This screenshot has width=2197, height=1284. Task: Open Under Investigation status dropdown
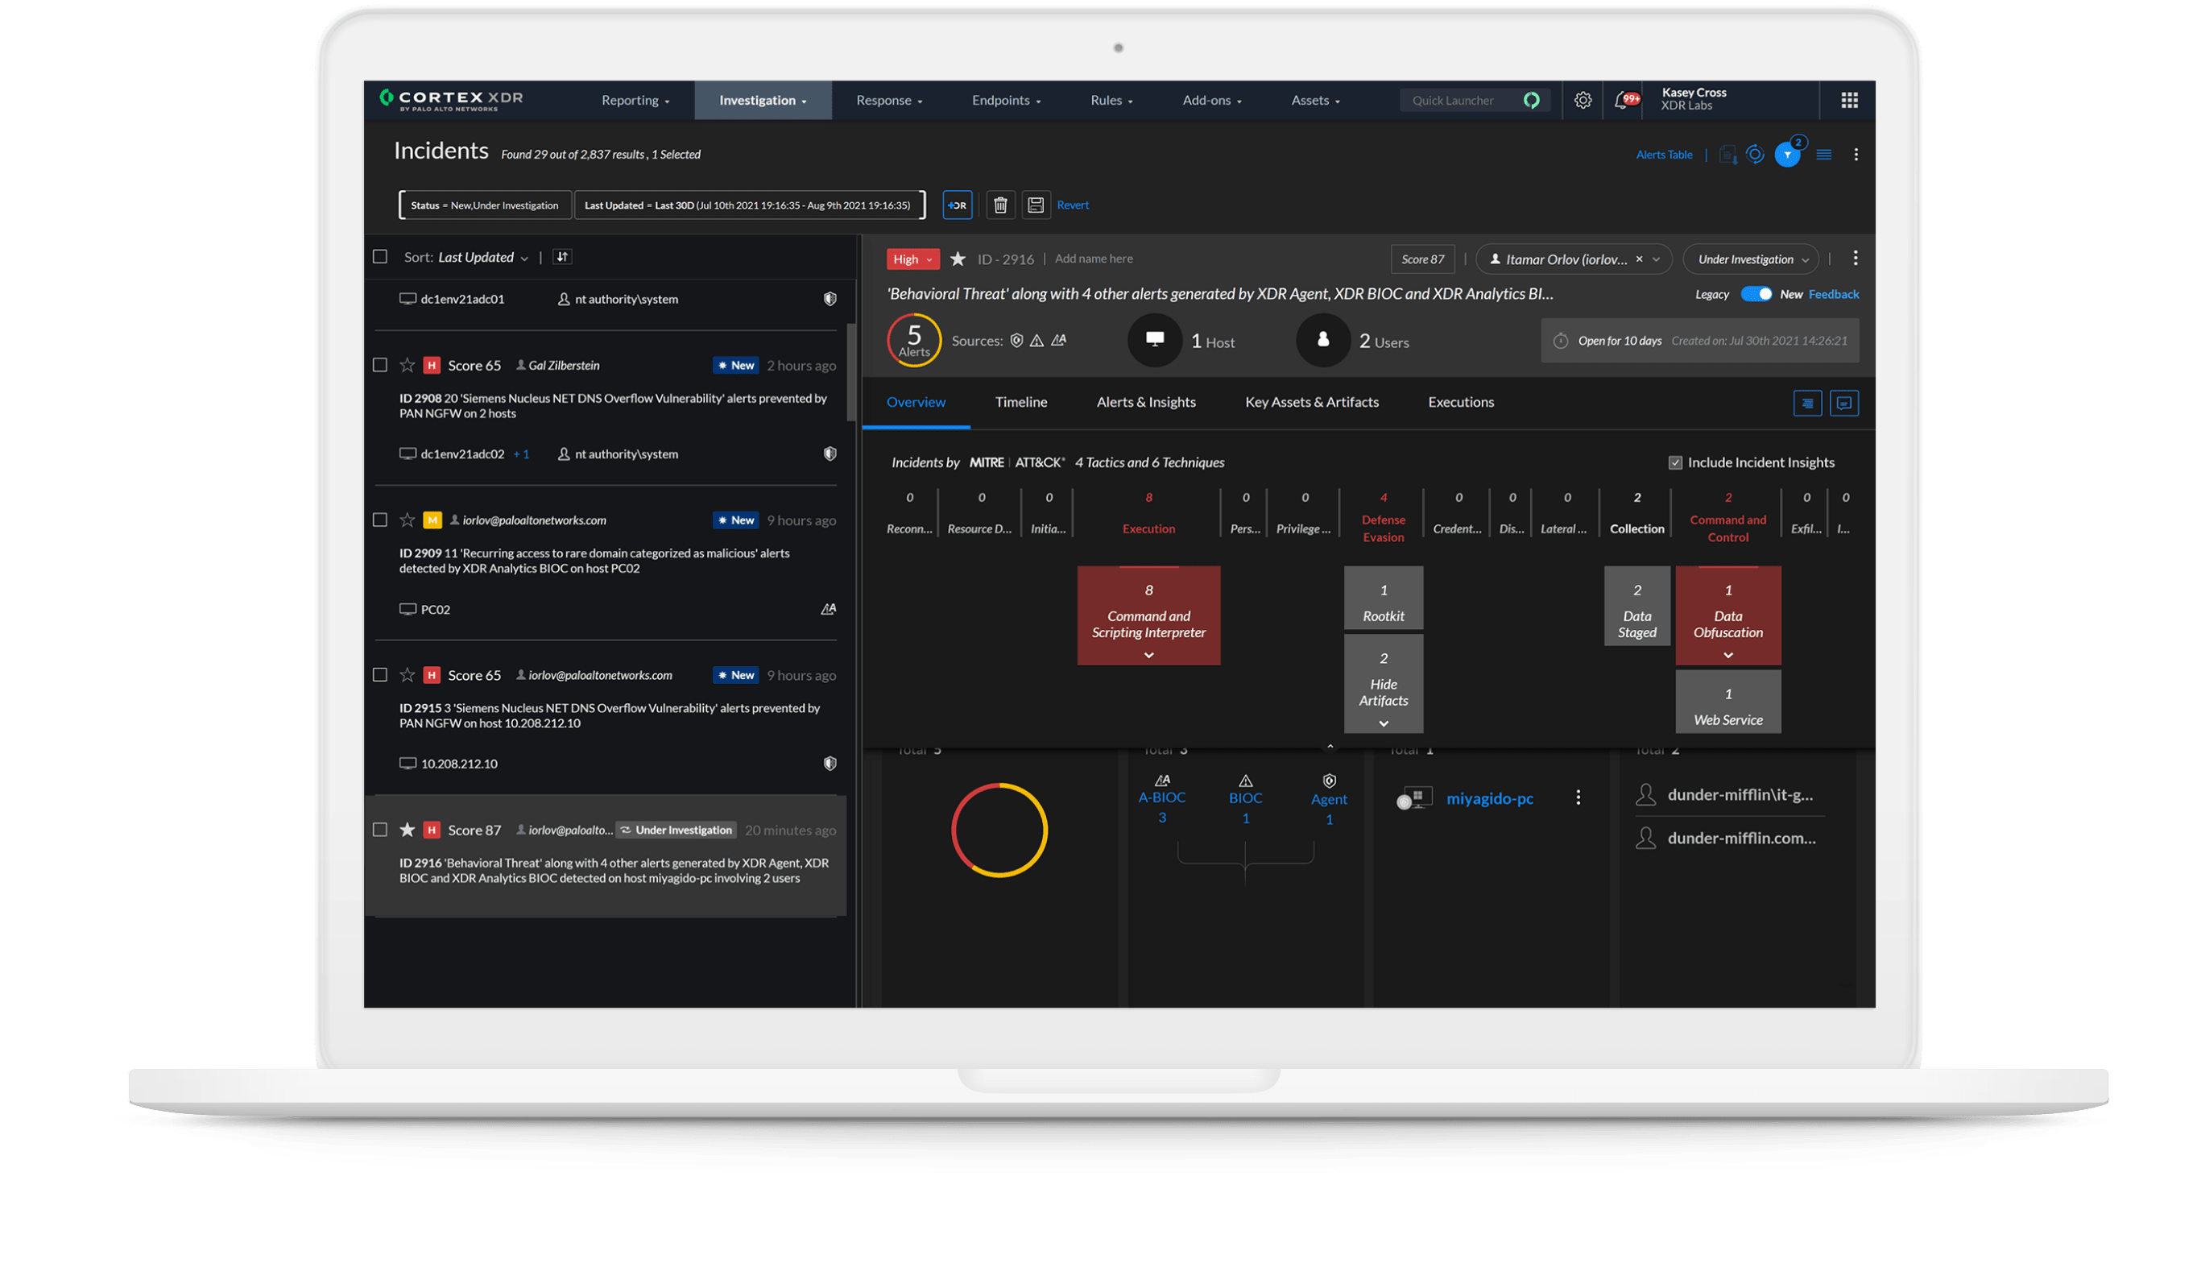click(x=1752, y=259)
